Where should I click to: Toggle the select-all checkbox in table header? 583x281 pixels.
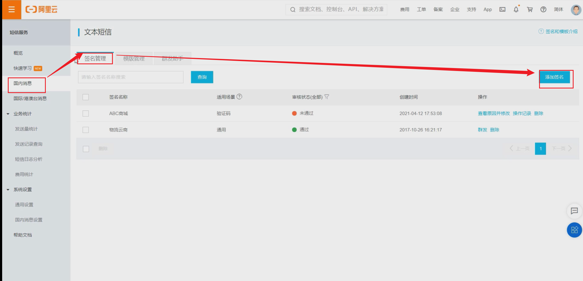86,97
